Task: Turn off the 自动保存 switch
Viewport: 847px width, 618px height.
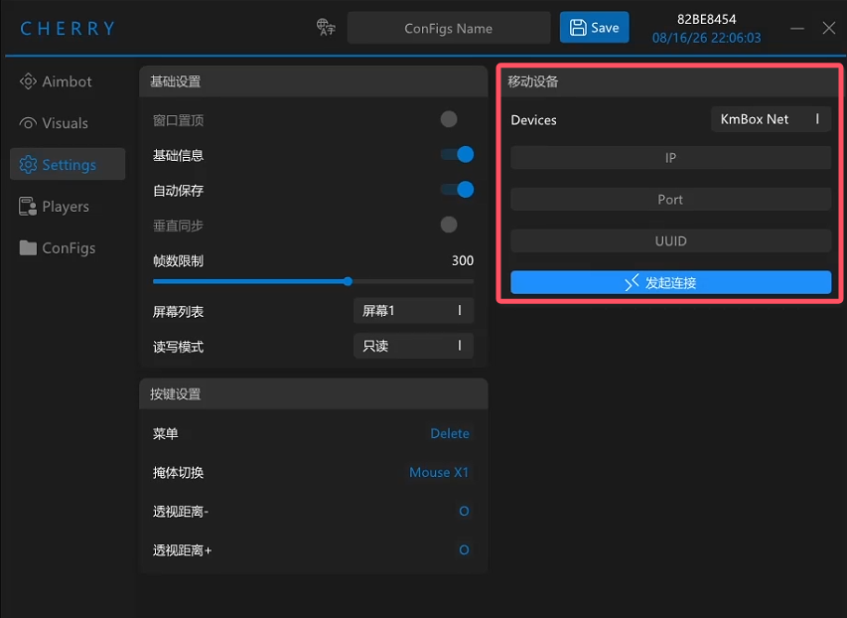Action: 457,190
